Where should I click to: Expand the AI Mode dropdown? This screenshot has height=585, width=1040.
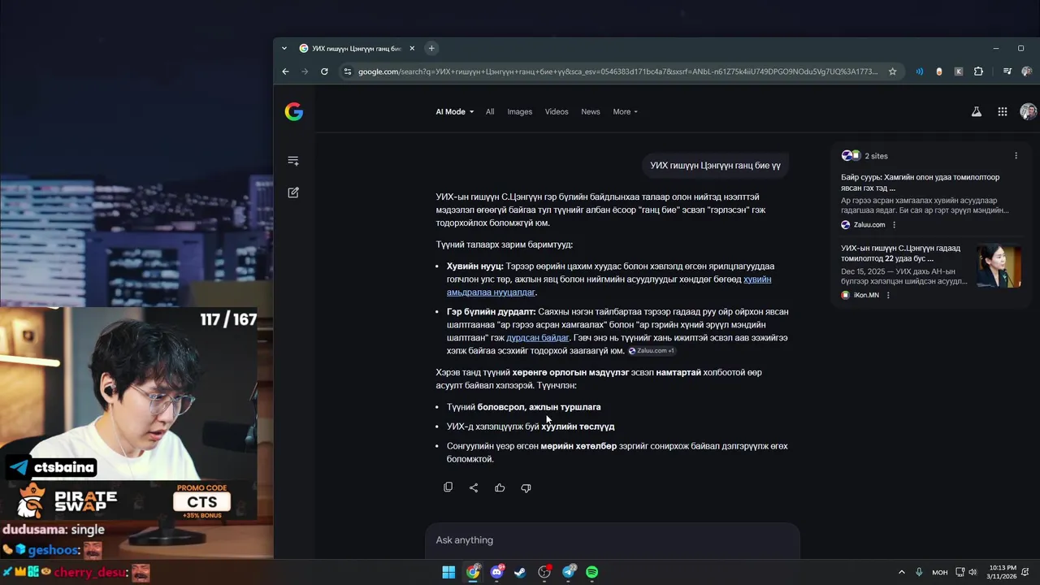point(454,112)
